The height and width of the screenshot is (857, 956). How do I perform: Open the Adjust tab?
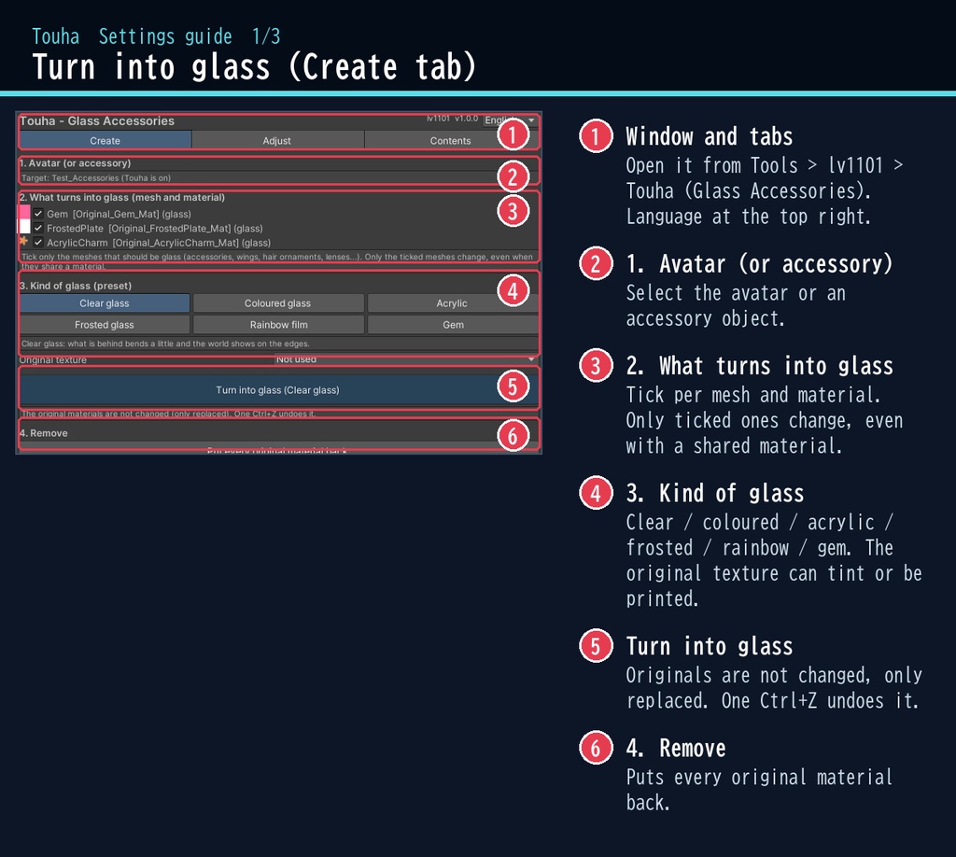coord(276,140)
